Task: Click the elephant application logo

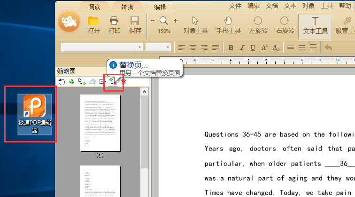Action: (69, 22)
